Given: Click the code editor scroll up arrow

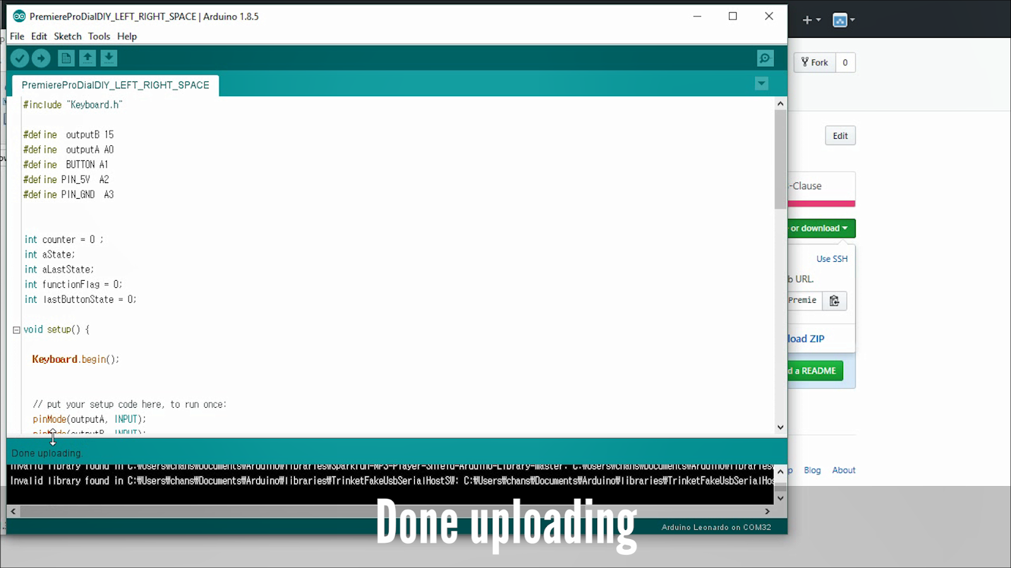Looking at the screenshot, I should (780, 104).
